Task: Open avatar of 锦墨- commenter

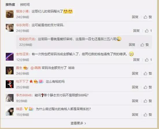Action: pyautogui.click(x=10, y=111)
